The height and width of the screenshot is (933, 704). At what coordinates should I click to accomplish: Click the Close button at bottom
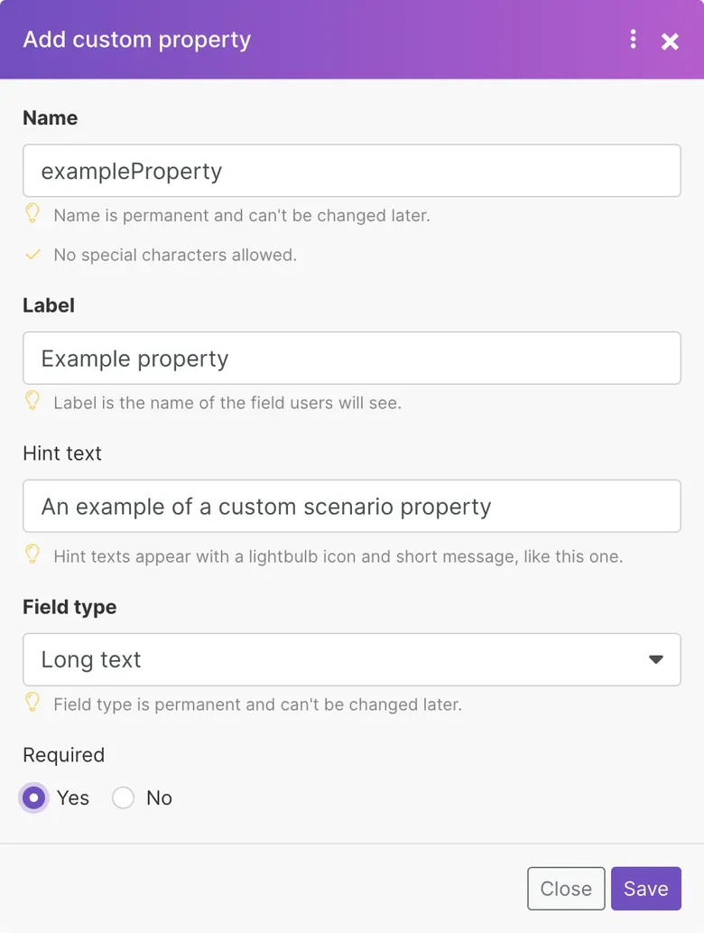(566, 889)
